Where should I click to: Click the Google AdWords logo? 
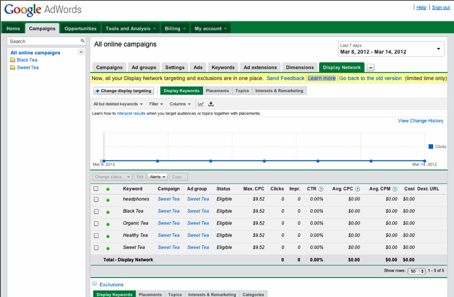(x=43, y=9)
